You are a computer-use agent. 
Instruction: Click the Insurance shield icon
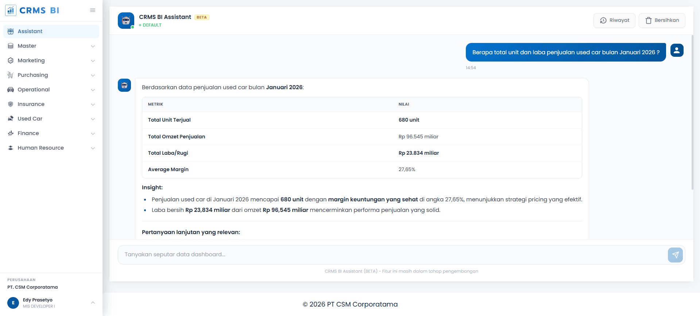click(x=11, y=104)
